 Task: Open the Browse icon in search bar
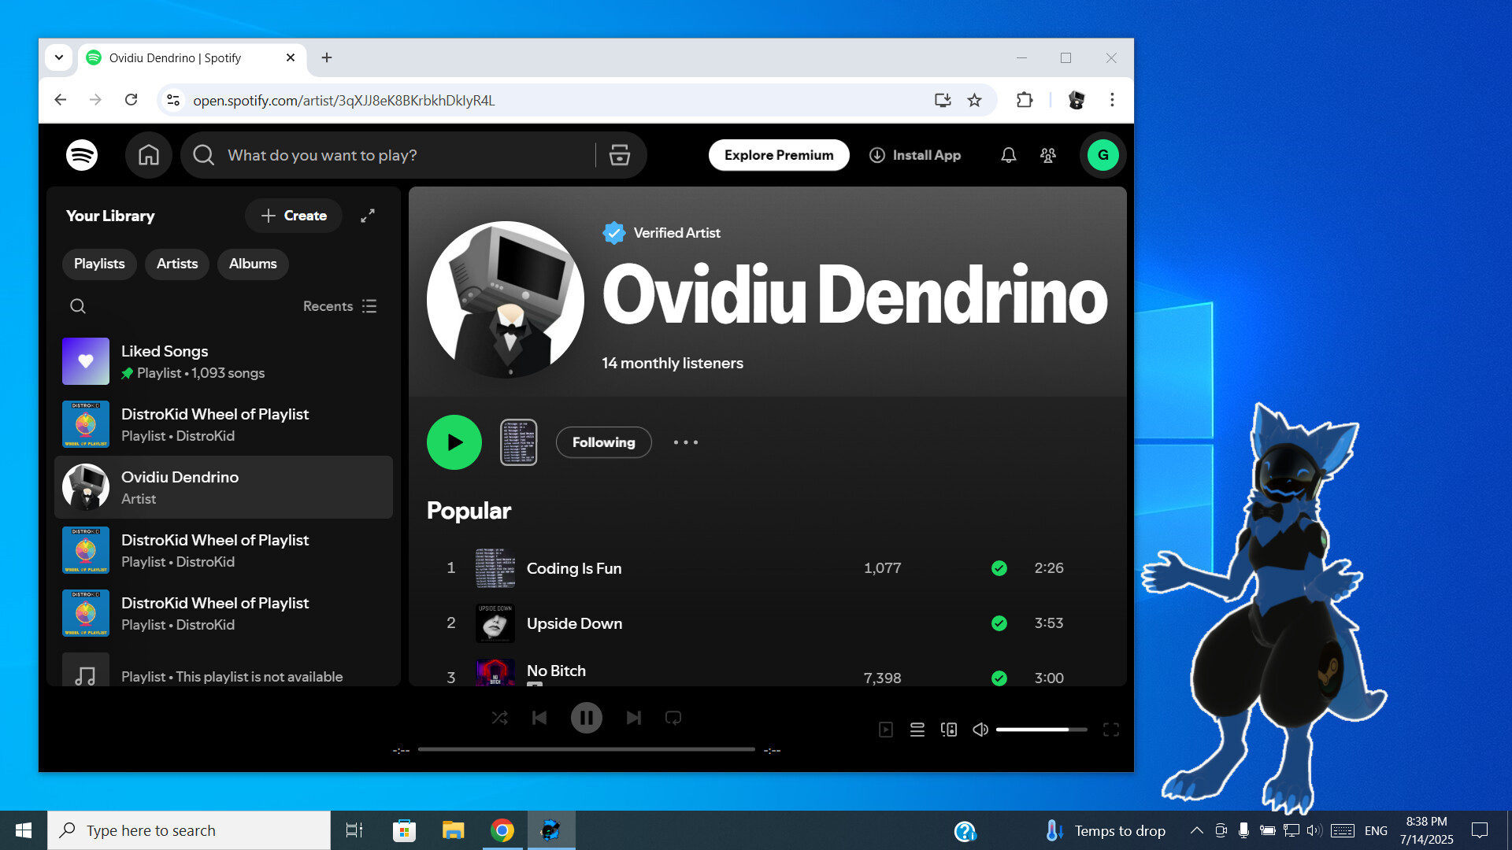pyautogui.click(x=620, y=155)
